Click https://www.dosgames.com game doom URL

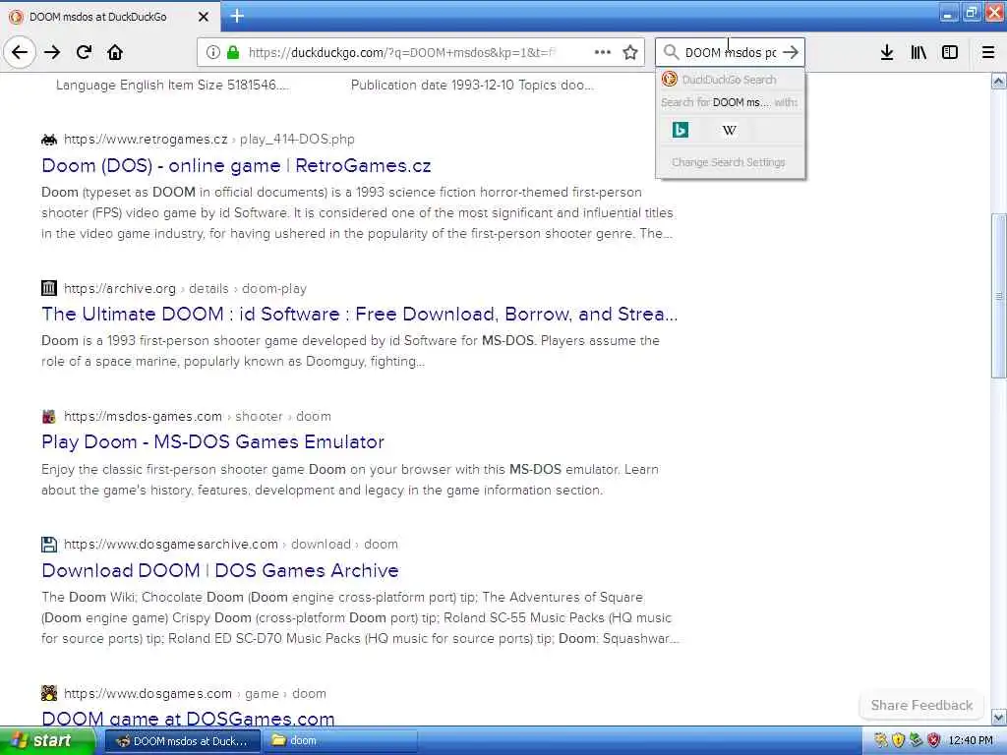[x=195, y=693]
